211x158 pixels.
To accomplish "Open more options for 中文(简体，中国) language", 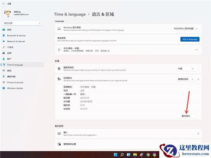I will [x=197, y=50].
